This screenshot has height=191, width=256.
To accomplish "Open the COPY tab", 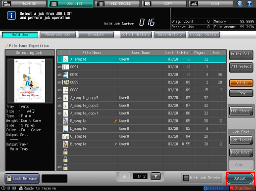I will coord(164,3).
